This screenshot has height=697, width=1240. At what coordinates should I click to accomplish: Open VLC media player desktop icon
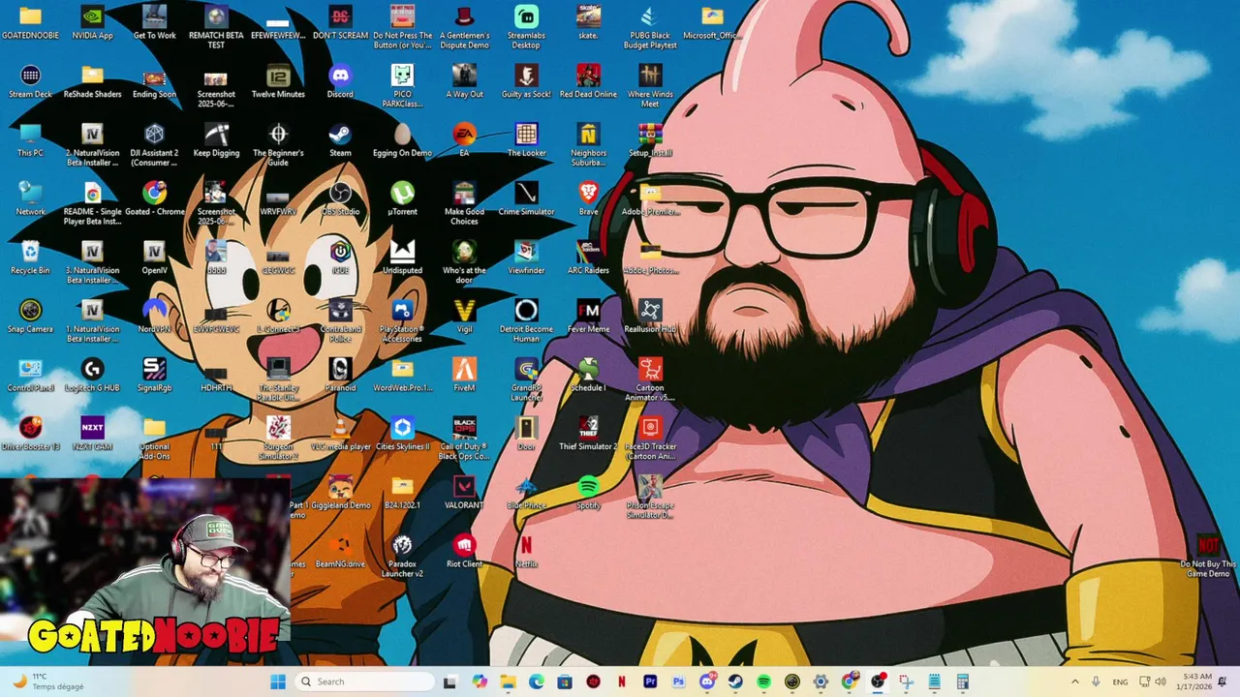[340, 436]
